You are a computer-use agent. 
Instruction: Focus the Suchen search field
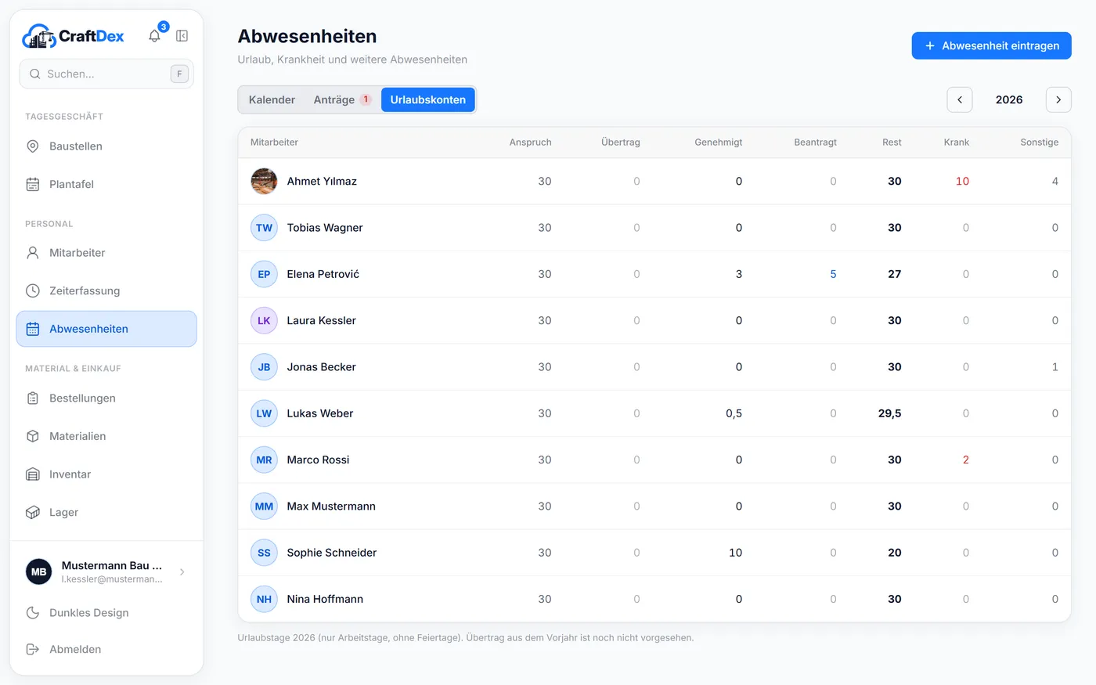click(x=106, y=74)
